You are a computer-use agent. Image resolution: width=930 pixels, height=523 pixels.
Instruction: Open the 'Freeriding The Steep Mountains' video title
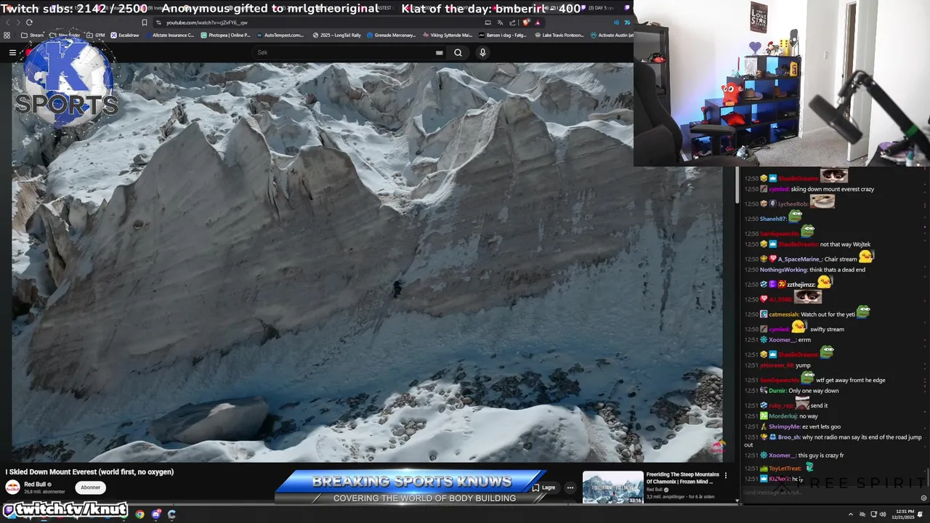[682, 478]
